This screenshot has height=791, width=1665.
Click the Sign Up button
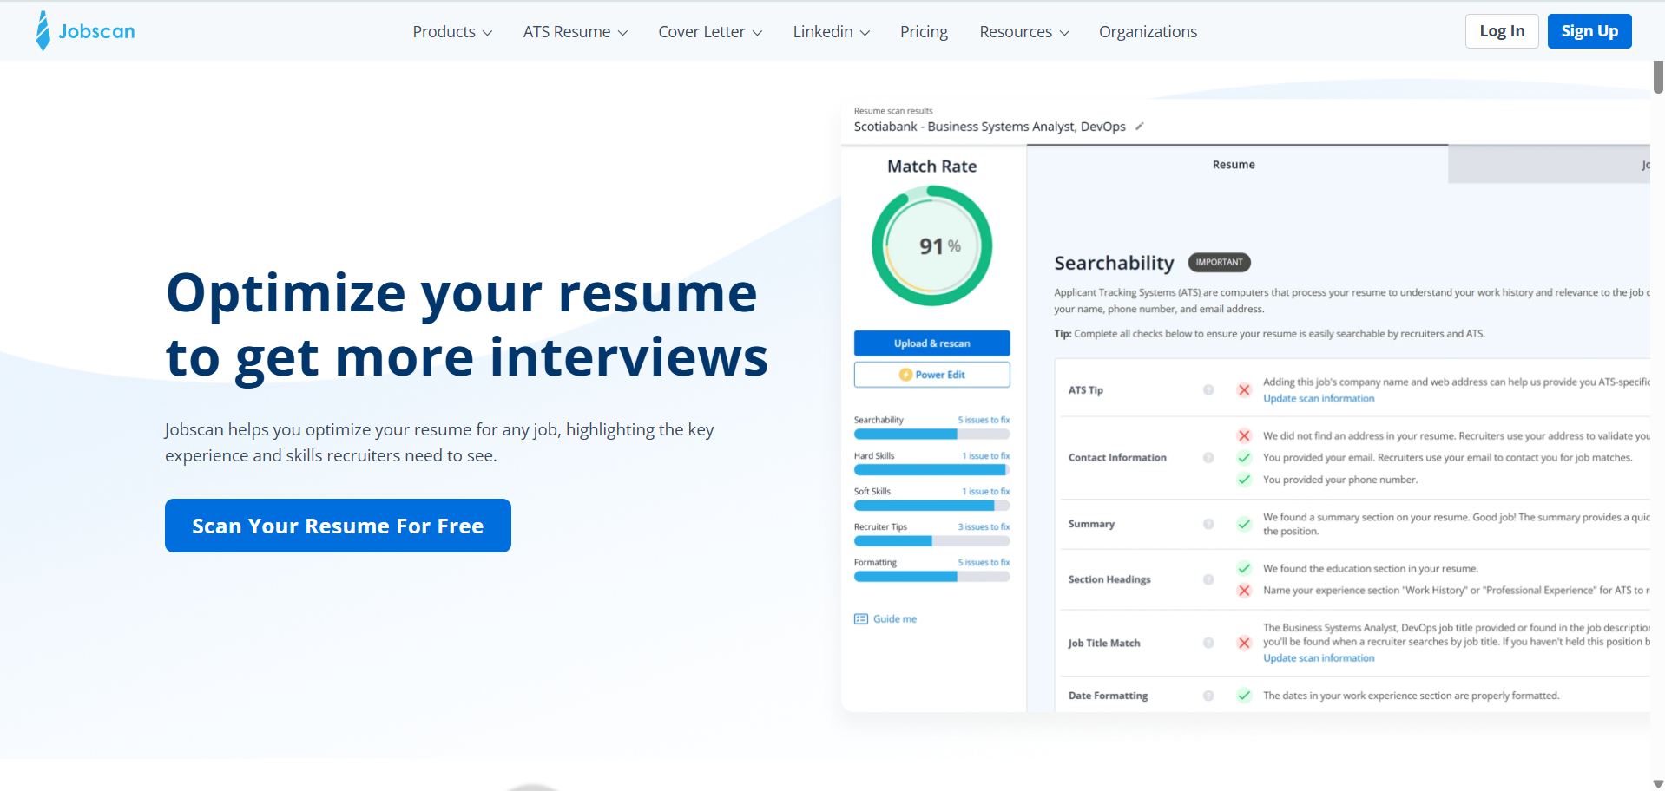pos(1589,31)
